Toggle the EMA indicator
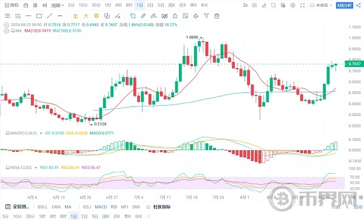This screenshot has width=364, height=220. [x=56, y=207]
